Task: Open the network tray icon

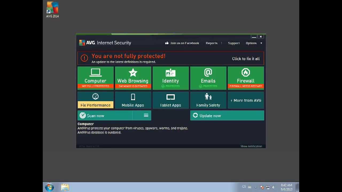Action: 268,187
